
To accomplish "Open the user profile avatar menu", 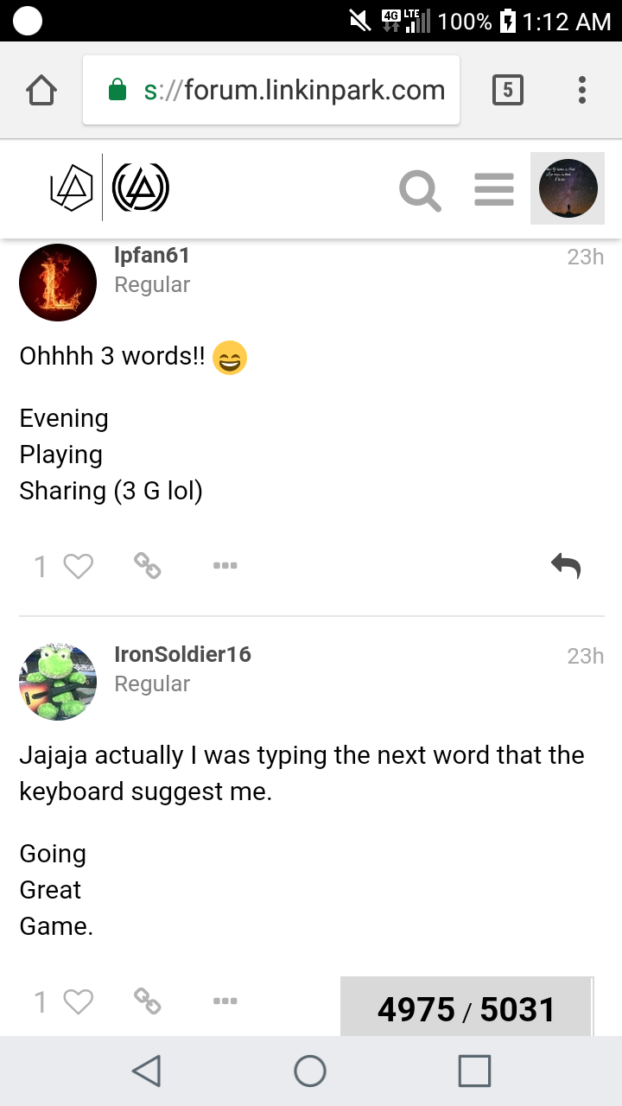I will tap(568, 188).
